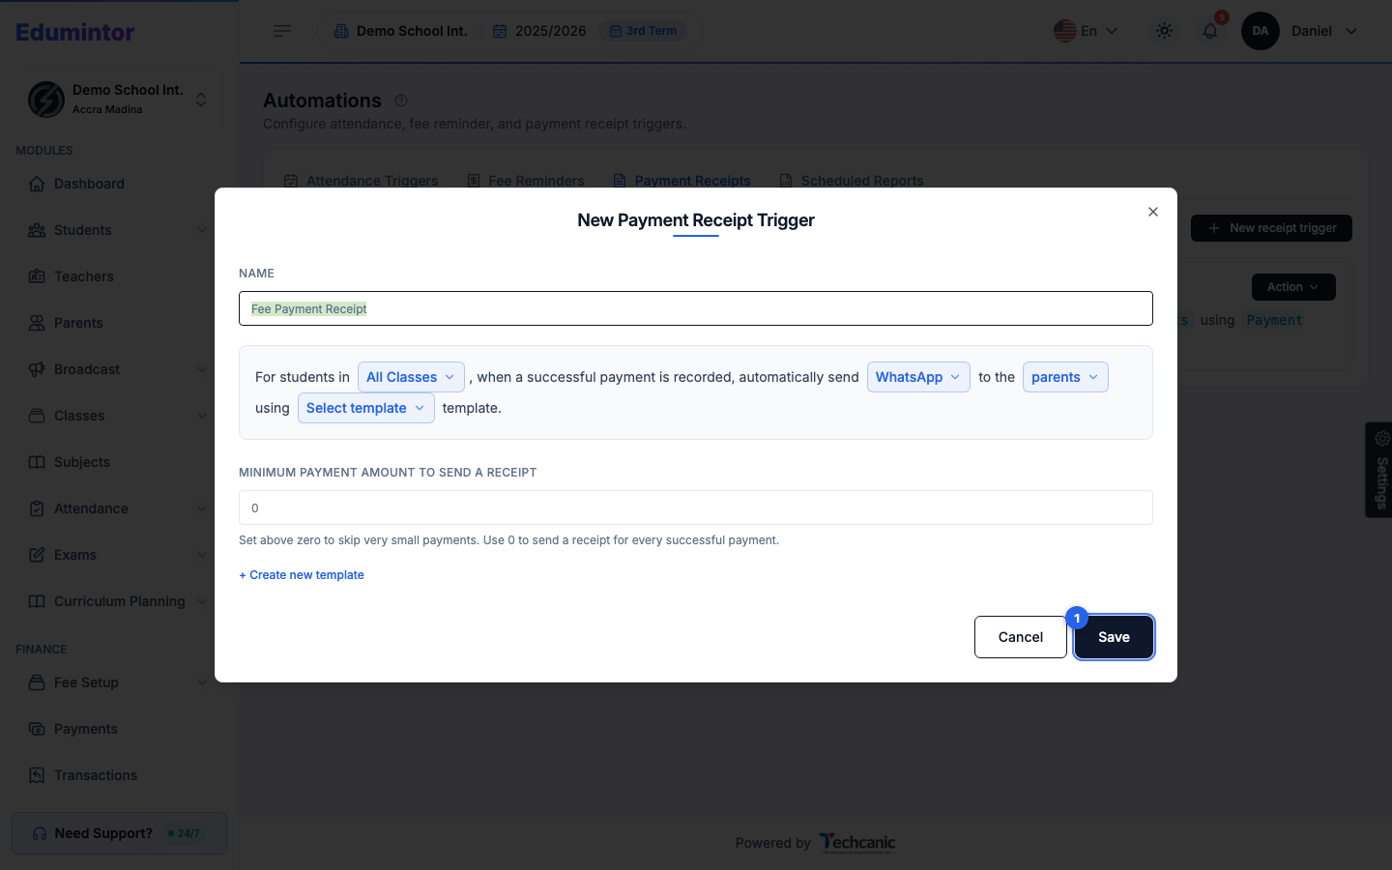Click the Broadcast megaphone icon
Image resolution: width=1392 pixels, height=870 pixels.
(x=37, y=369)
